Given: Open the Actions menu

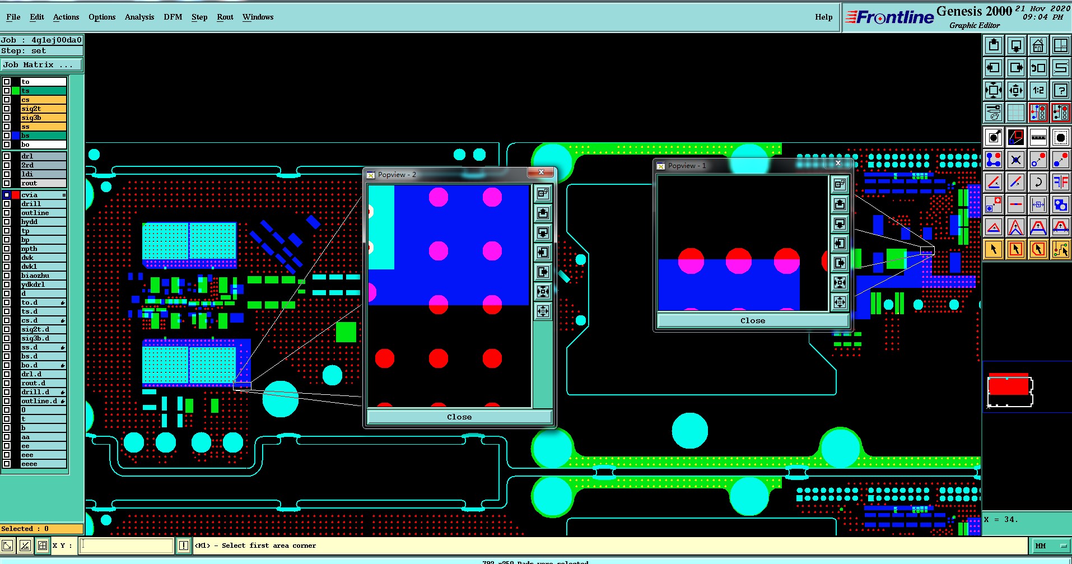Looking at the screenshot, I should tap(66, 17).
